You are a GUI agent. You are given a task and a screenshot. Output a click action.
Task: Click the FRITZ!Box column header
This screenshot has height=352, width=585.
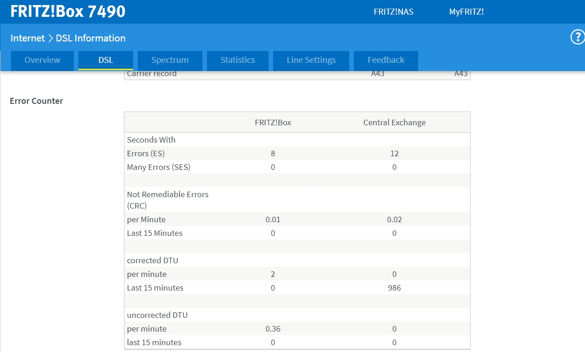point(273,122)
